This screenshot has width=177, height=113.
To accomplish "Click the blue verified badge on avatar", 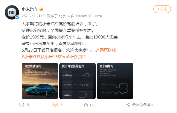I will 17,18.
